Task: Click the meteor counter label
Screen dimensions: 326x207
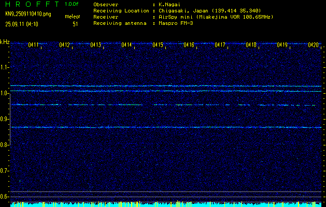Action: [73, 17]
